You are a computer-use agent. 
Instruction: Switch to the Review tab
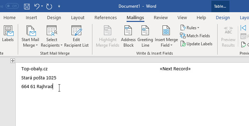(x=161, y=18)
